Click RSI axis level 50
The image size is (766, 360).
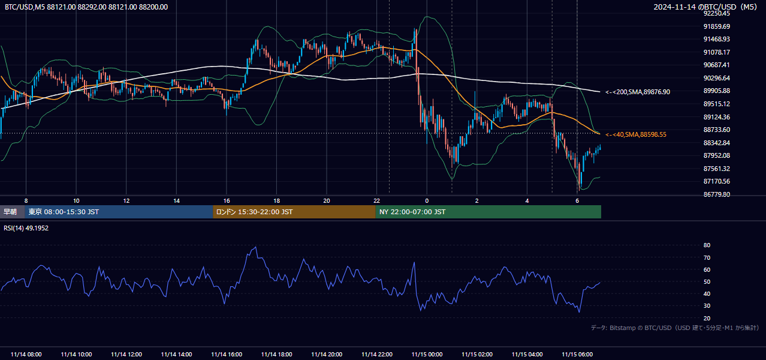point(707,281)
